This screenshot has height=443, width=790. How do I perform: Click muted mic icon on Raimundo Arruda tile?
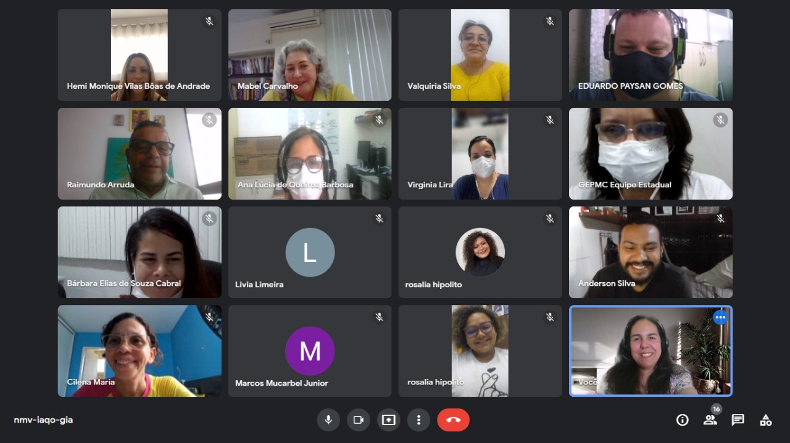209,120
